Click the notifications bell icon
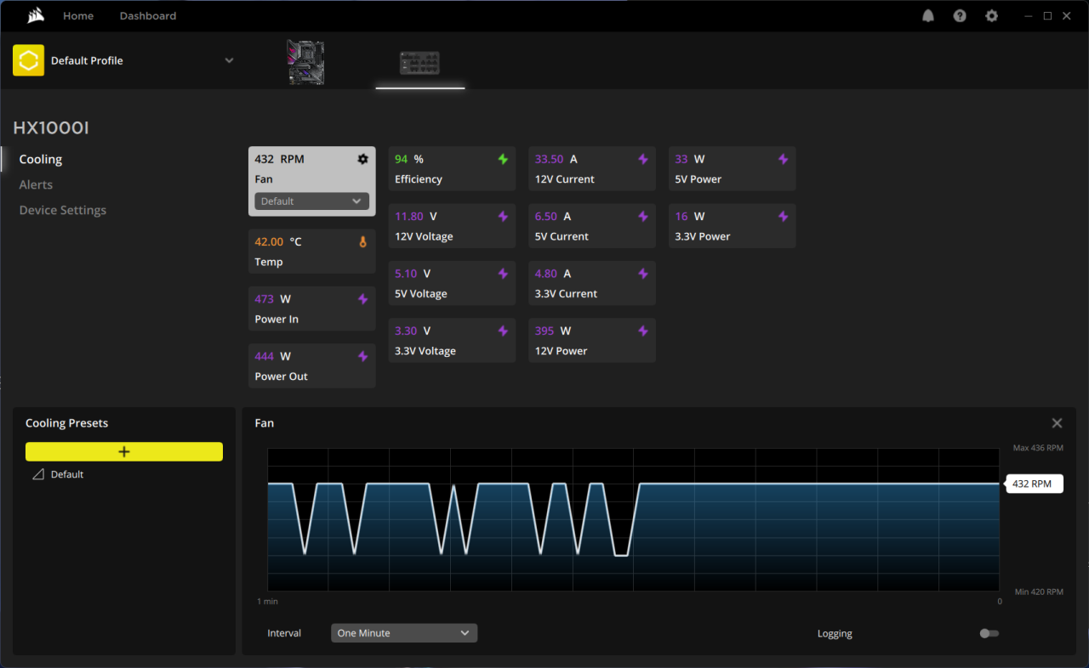 click(928, 16)
